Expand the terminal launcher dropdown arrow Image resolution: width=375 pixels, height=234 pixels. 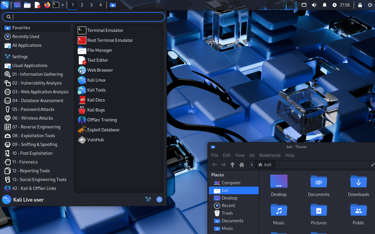(x=63, y=5)
